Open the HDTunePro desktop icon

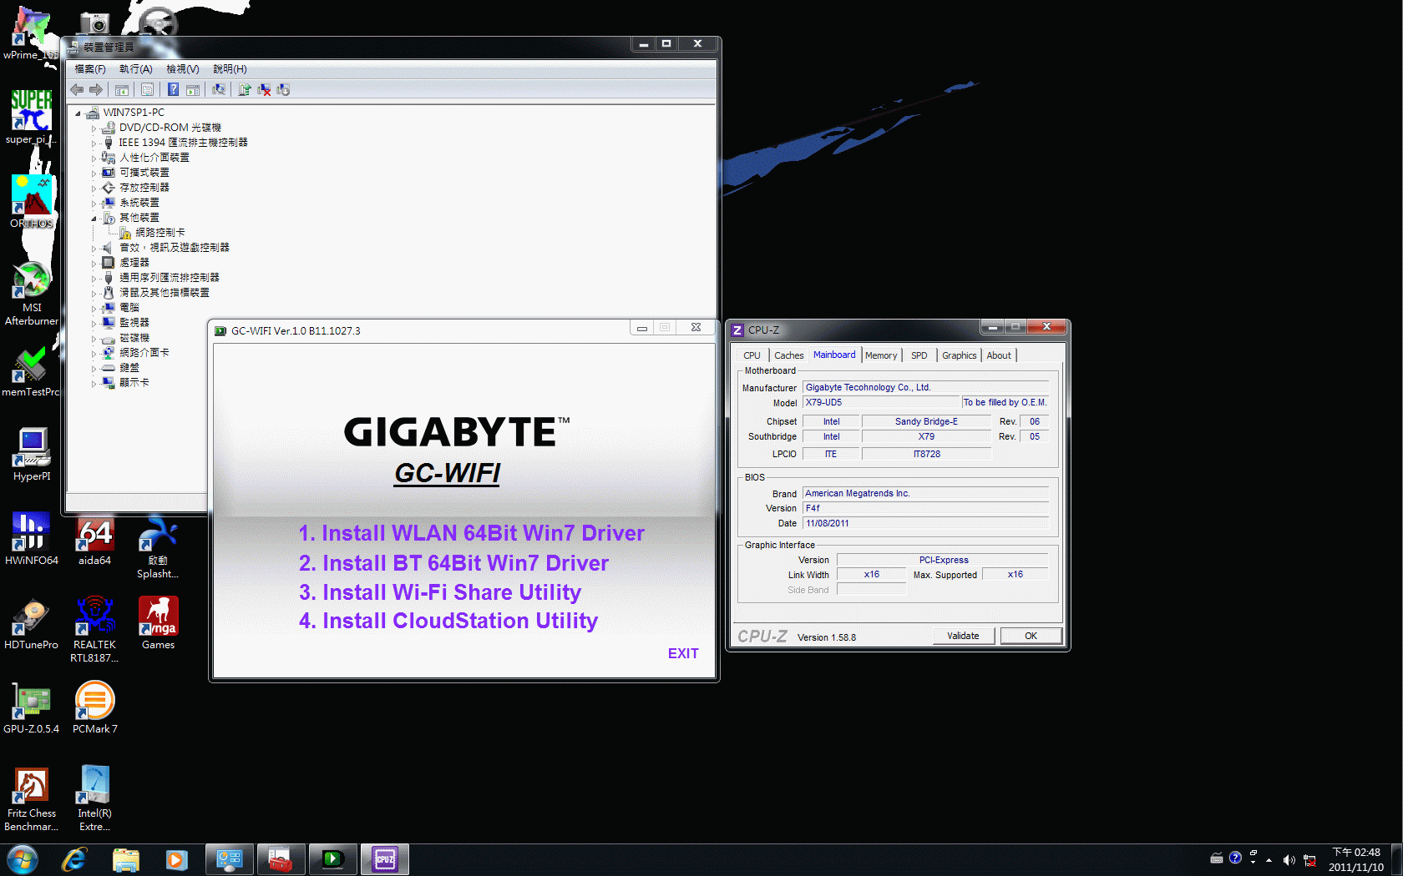(31, 623)
